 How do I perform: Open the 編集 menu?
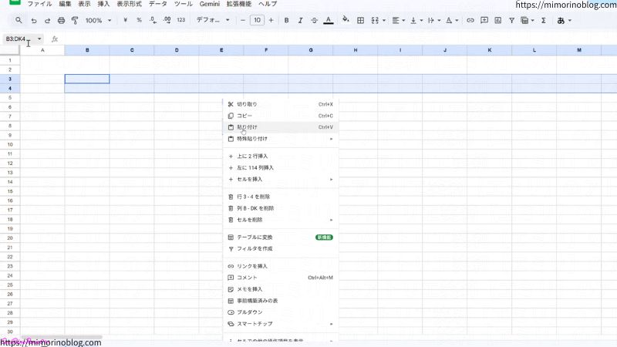pyautogui.click(x=65, y=4)
